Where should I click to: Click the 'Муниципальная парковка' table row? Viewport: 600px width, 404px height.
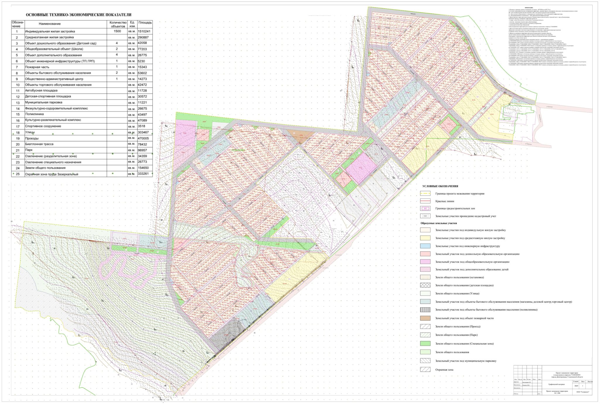43,103
